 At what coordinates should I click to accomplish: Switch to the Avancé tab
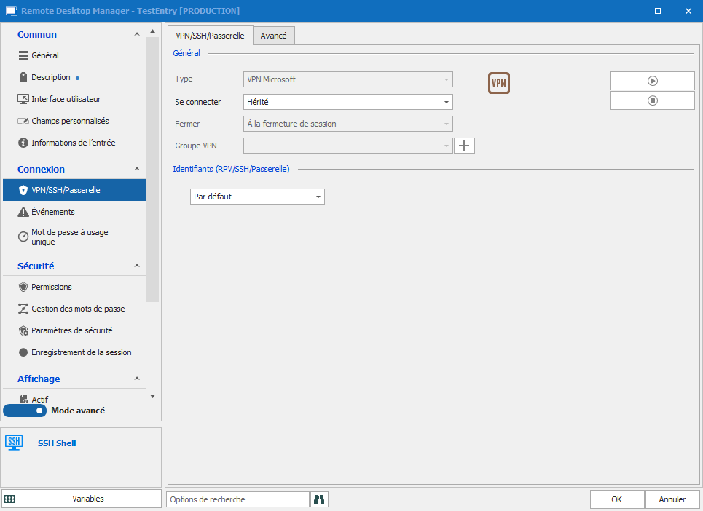(273, 36)
